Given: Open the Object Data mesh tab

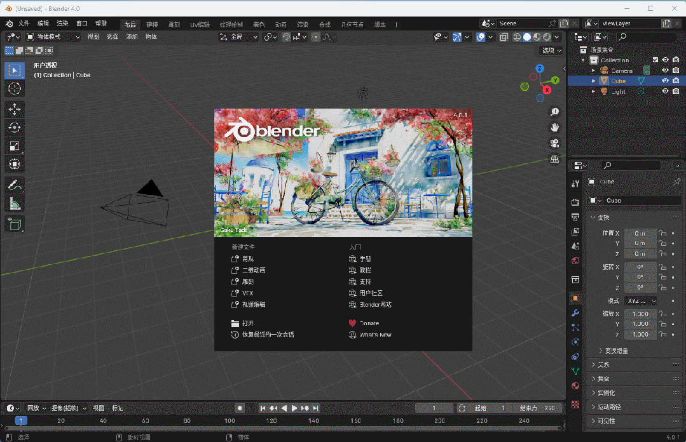Looking at the screenshot, I should [575, 371].
